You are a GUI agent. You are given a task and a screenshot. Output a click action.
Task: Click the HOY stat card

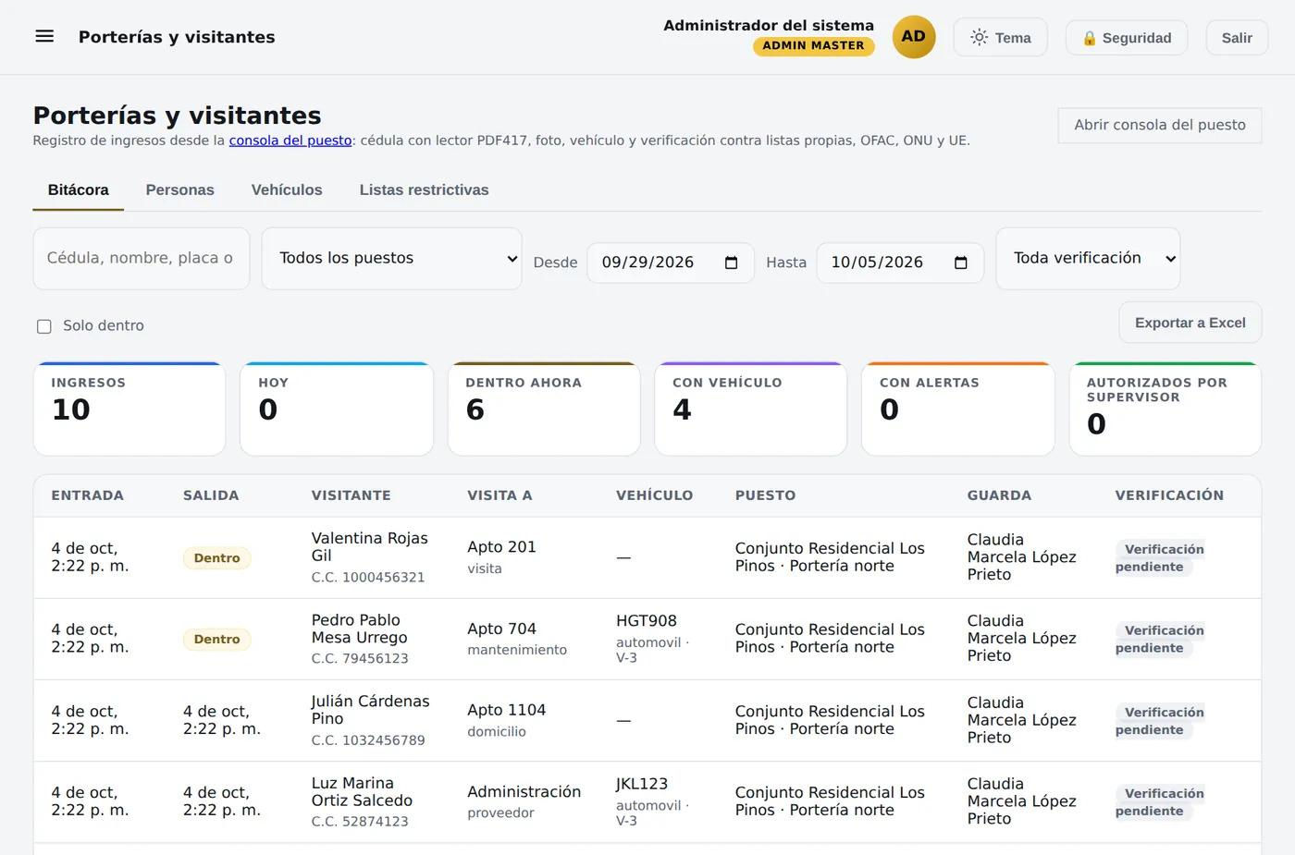(x=337, y=409)
